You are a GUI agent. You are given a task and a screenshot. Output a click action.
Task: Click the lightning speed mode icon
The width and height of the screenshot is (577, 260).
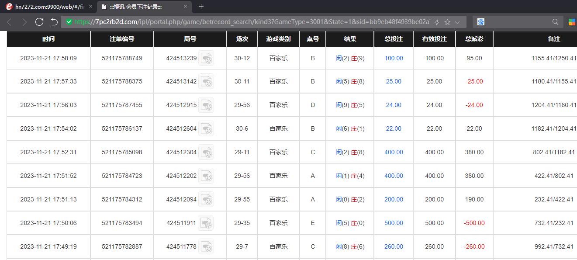[x=436, y=22]
